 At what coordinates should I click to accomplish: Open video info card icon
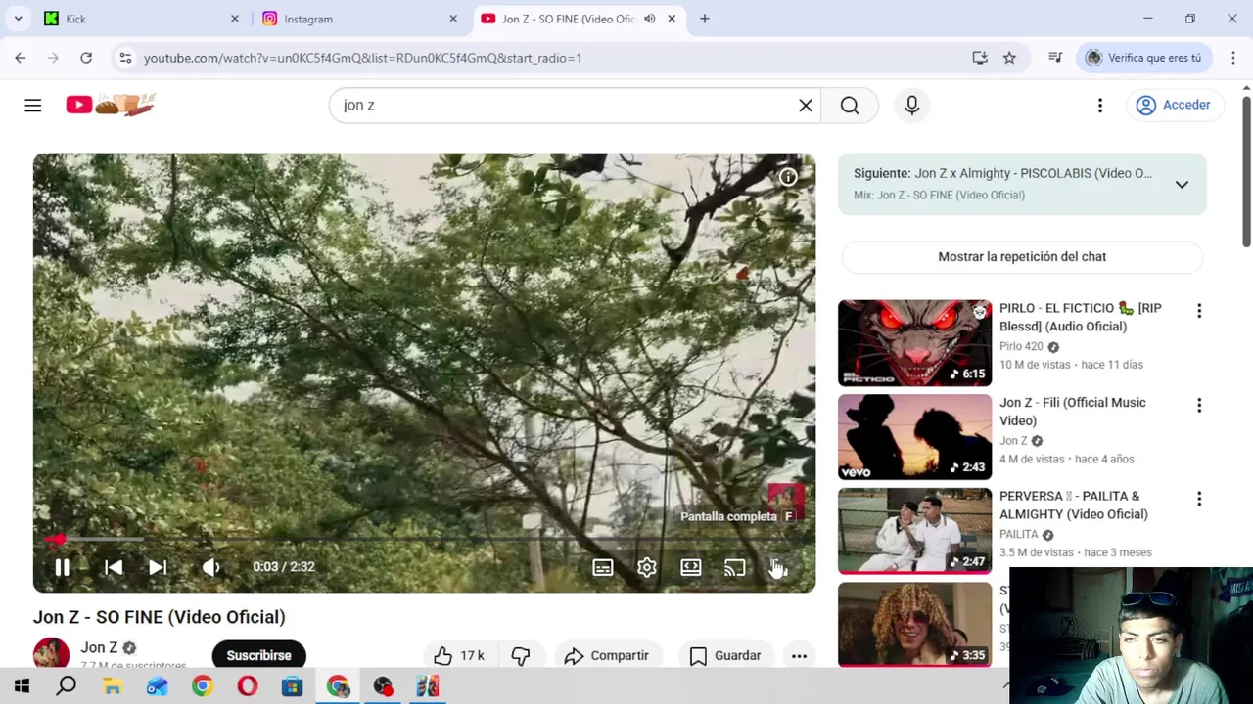click(788, 177)
